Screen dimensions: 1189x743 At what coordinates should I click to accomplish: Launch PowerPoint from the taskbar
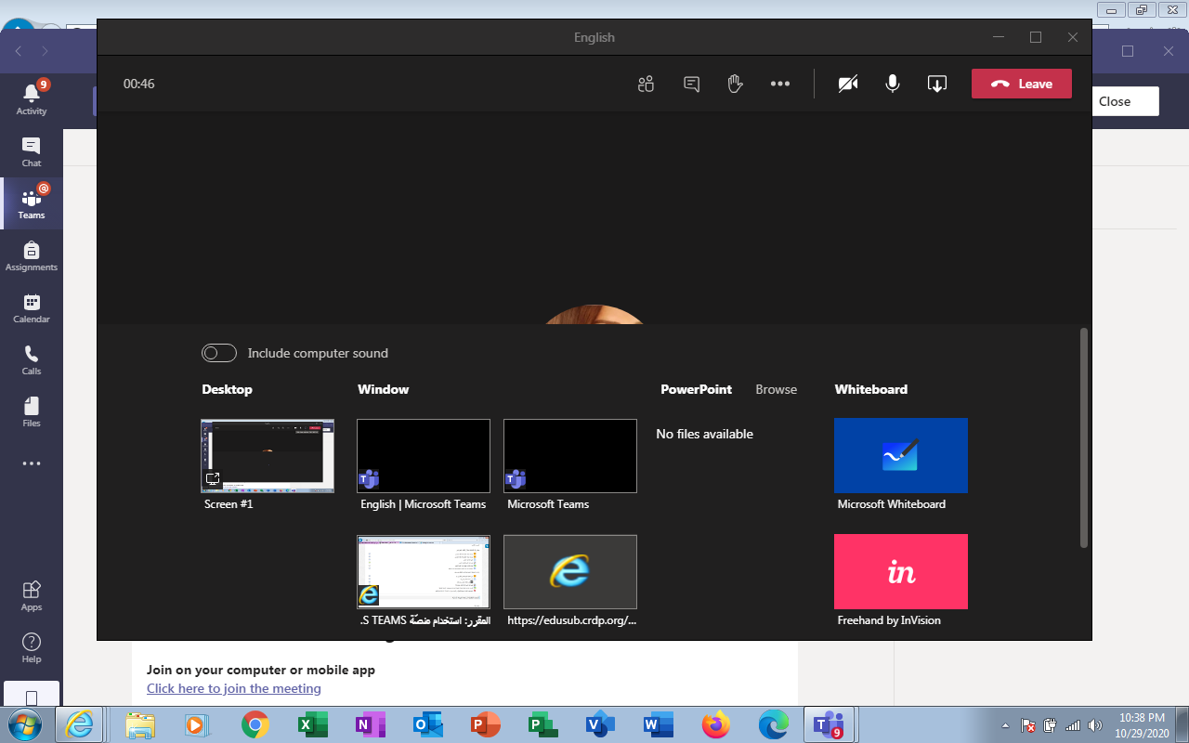pos(486,724)
